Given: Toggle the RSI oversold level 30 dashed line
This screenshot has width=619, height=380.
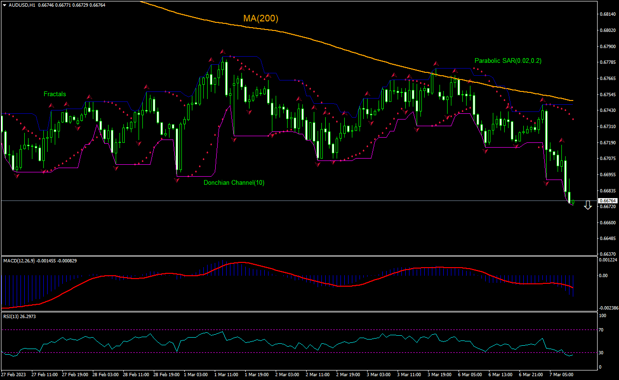Looking at the screenshot, I should tap(286, 352).
